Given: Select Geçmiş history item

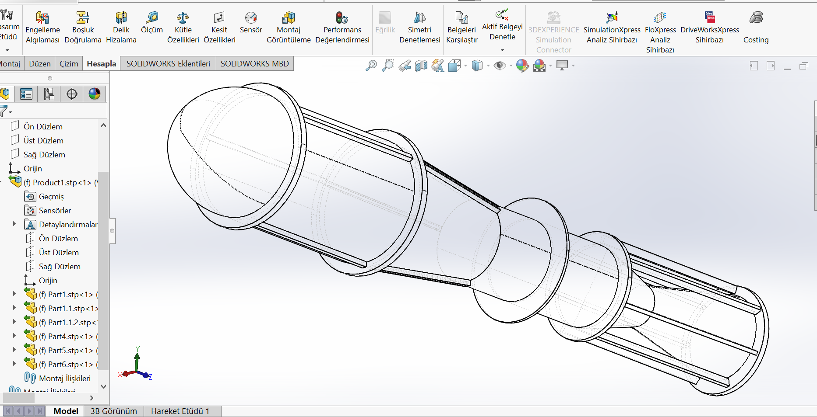Looking at the screenshot, I should coord(51,196).
